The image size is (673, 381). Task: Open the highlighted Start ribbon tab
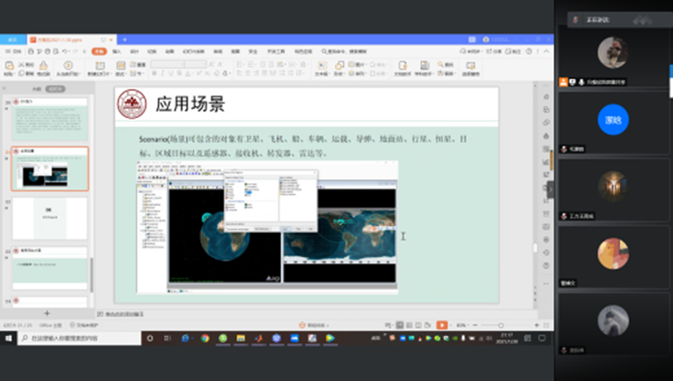click(x=99, y=52)
